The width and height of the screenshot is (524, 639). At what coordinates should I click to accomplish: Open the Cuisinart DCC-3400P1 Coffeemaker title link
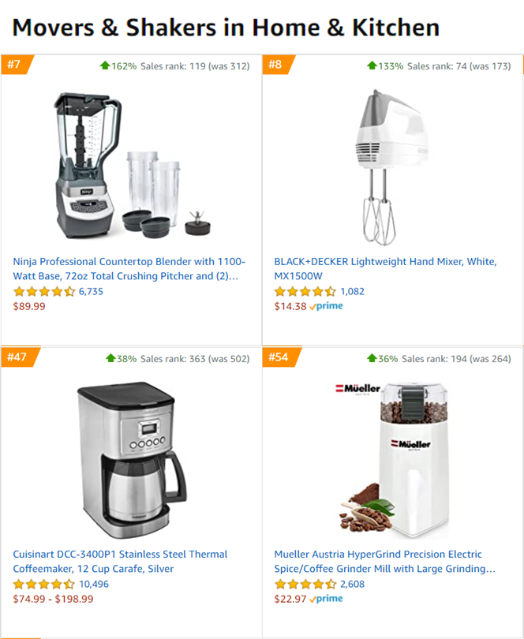coord(120,562)
